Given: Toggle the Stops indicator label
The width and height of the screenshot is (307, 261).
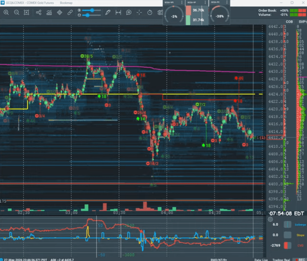Looking at the screenshot, I should click(x=300, y=235).
